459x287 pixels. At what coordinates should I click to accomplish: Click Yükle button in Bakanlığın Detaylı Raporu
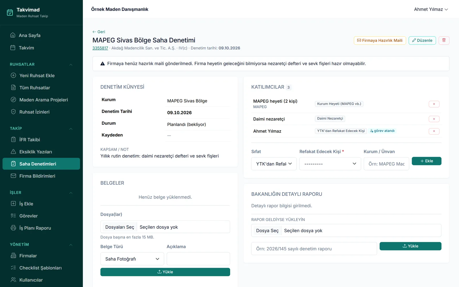point(411,246)
